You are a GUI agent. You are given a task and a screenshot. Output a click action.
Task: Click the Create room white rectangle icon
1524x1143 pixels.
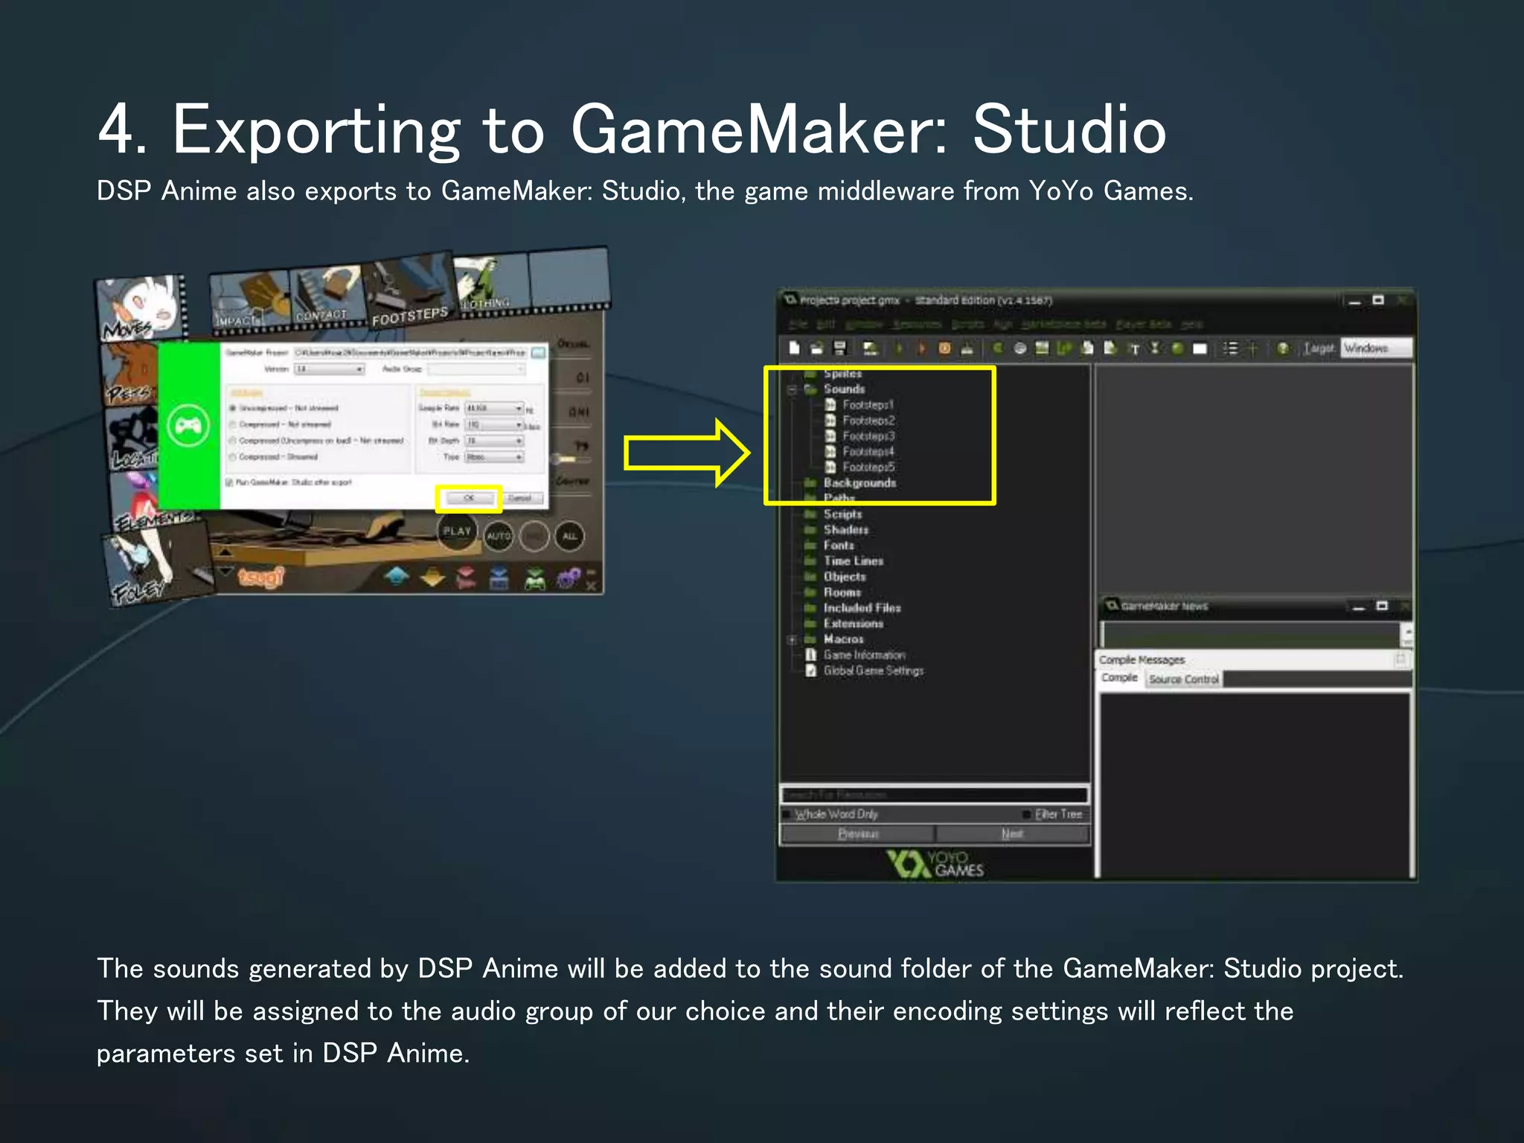1200,348
